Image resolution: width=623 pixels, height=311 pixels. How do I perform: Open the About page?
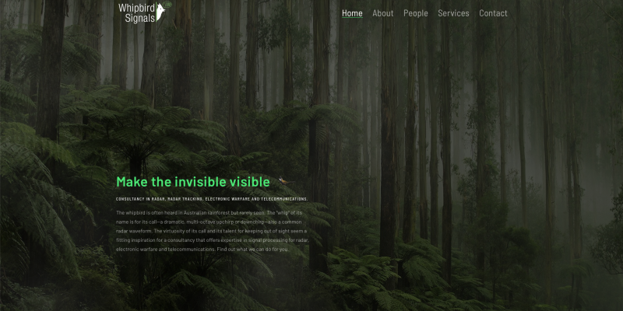click(x=382, y=13)
